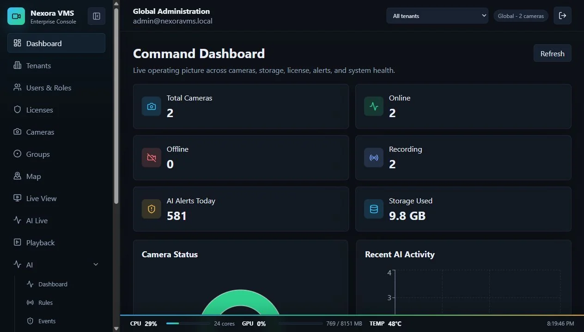Click the AI Alerts Today value 581
Viewport: 584px width, 332px height.
[x=176, y=215]
